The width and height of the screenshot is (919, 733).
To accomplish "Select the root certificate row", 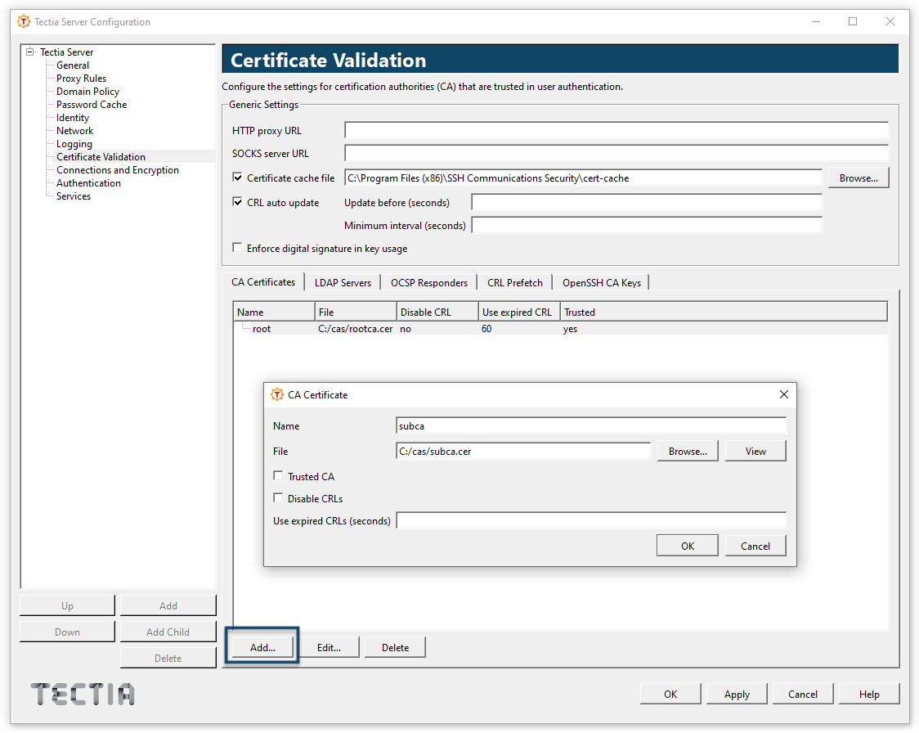I will pos(560,328).
